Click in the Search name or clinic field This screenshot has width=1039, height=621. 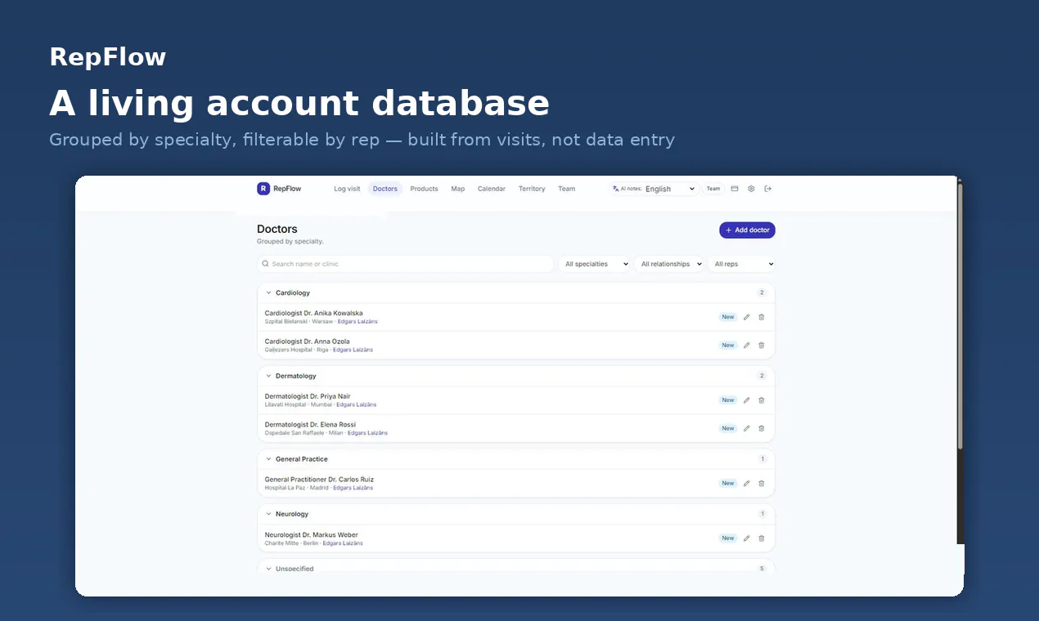(406, 264)
